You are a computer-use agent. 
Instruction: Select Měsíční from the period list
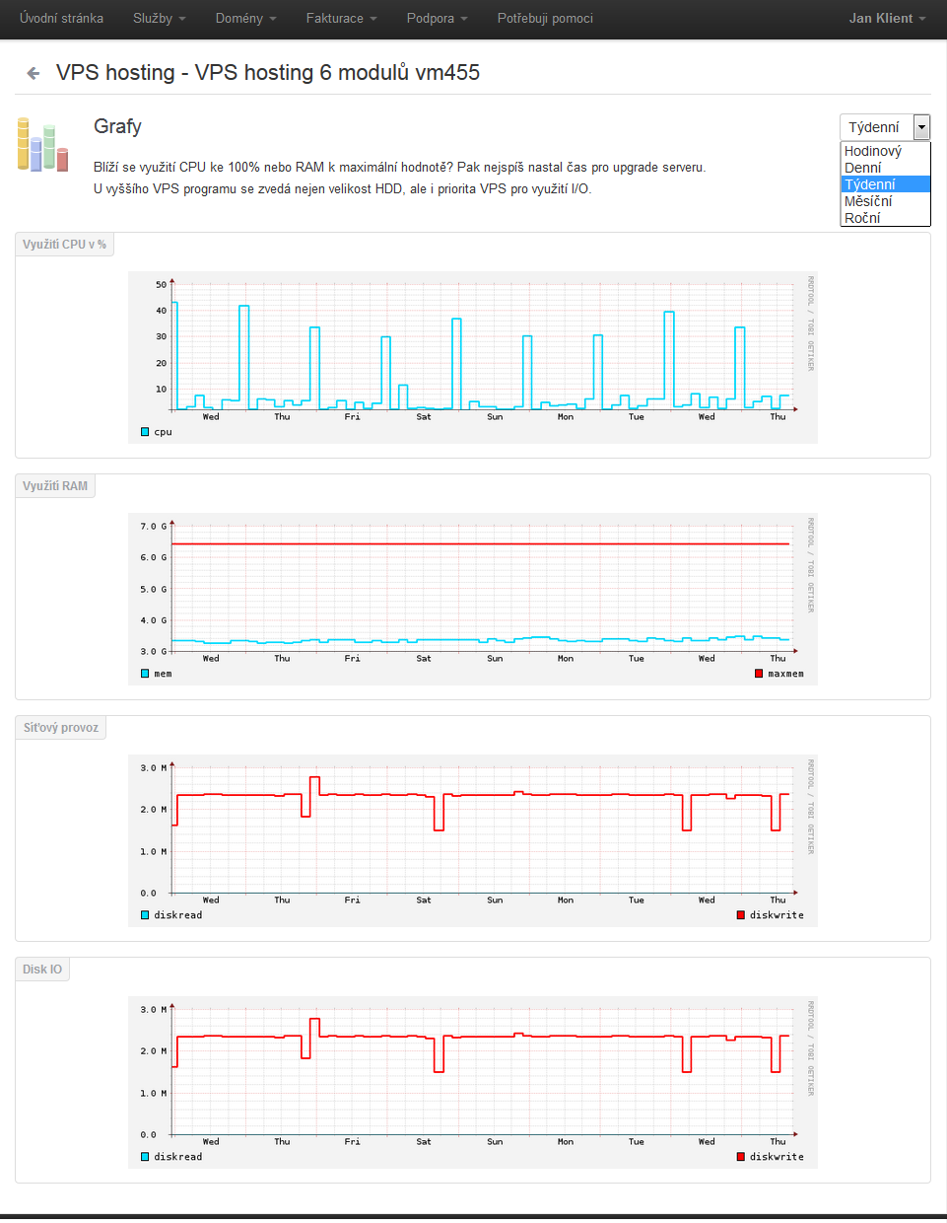pyautogui.click(x=868, y=201)
